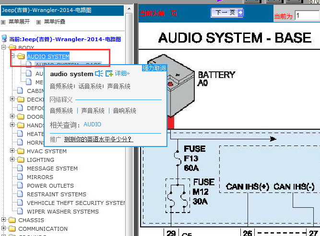Expand the LIGHTING folder node
This screenshot has width=320, height=236.
click(x=12, y=160)
